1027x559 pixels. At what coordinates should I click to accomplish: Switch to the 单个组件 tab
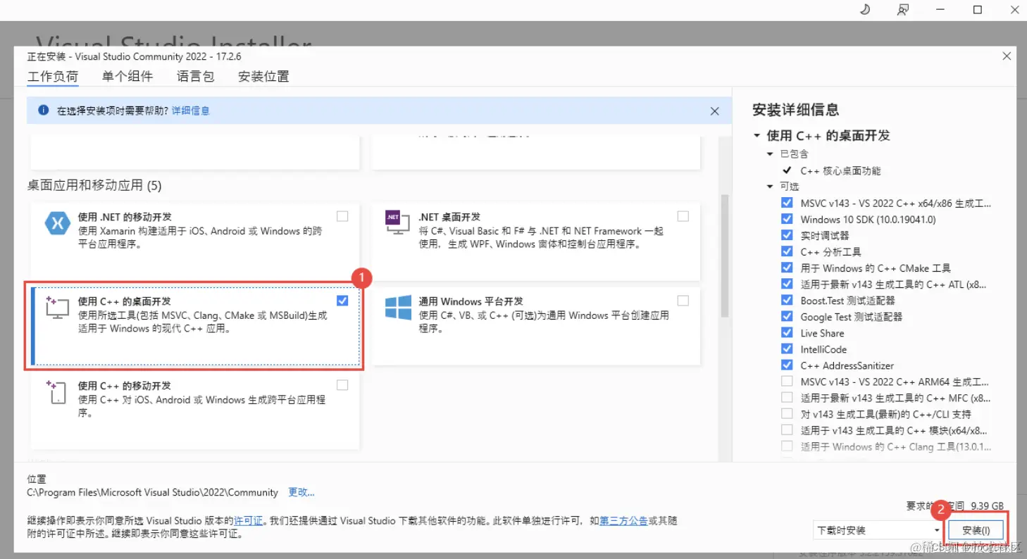pyautogui.click(x=127, y=77)
